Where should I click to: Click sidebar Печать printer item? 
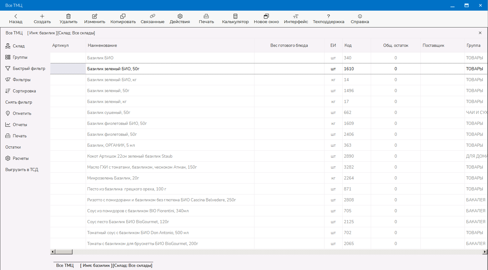pyautogui.click(x=16, y=136)
